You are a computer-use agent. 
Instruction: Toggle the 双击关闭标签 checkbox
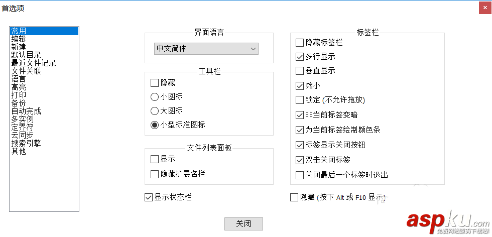coord(300,160)
